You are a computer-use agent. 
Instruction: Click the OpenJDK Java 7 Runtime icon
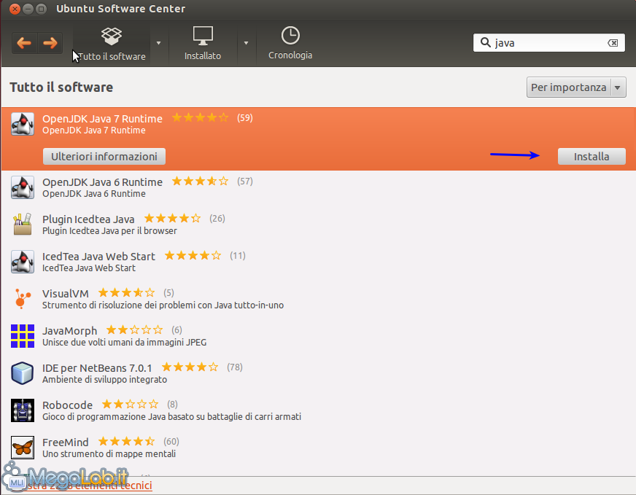[x=23, y=124]
